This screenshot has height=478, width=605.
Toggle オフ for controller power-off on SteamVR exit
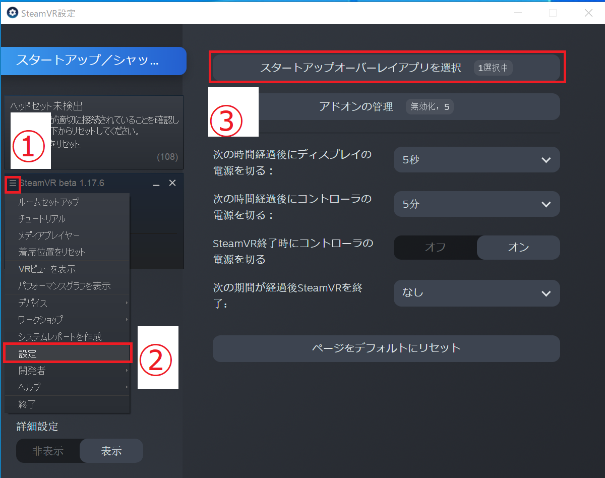pyautogui.click(x=435, y=247)
